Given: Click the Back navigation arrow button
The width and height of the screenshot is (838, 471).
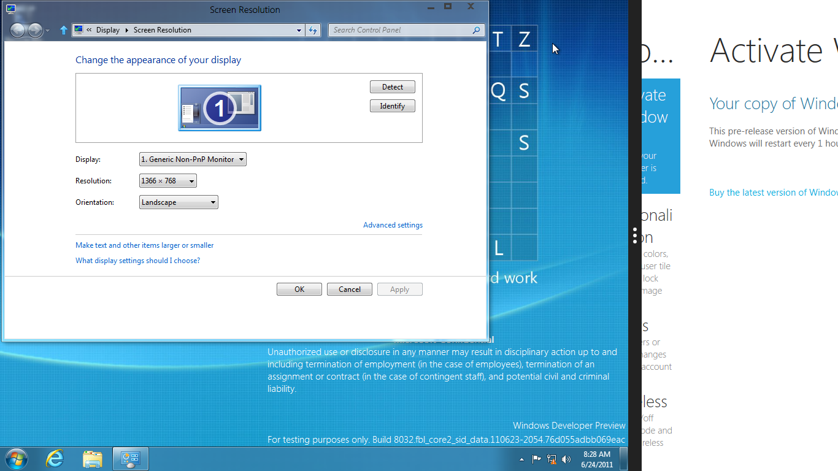Looking at the screenshot, I should 18,30.
